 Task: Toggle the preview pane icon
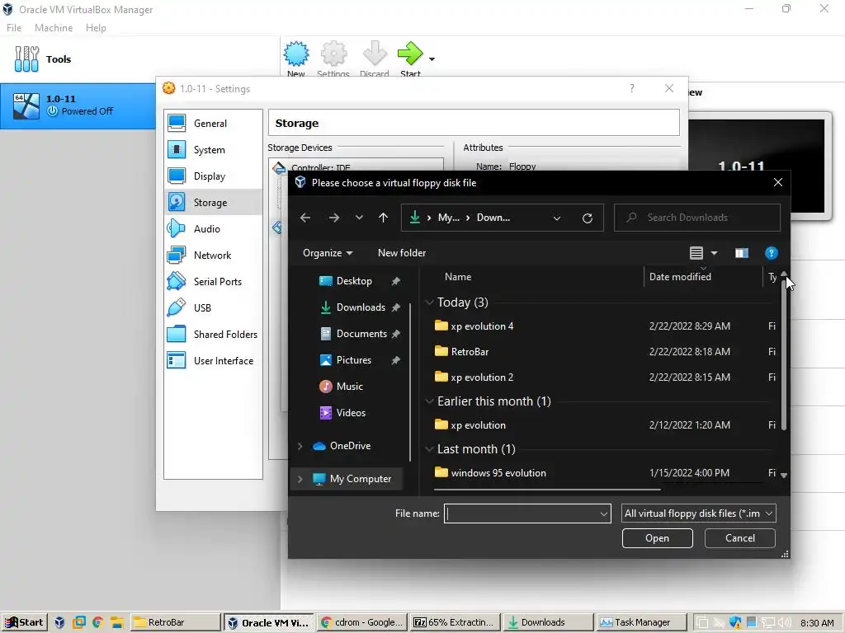[742, 253]
